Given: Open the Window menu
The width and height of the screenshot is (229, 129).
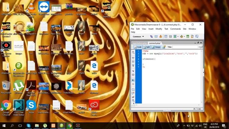Looking at the screenshot, I should 192,29.
